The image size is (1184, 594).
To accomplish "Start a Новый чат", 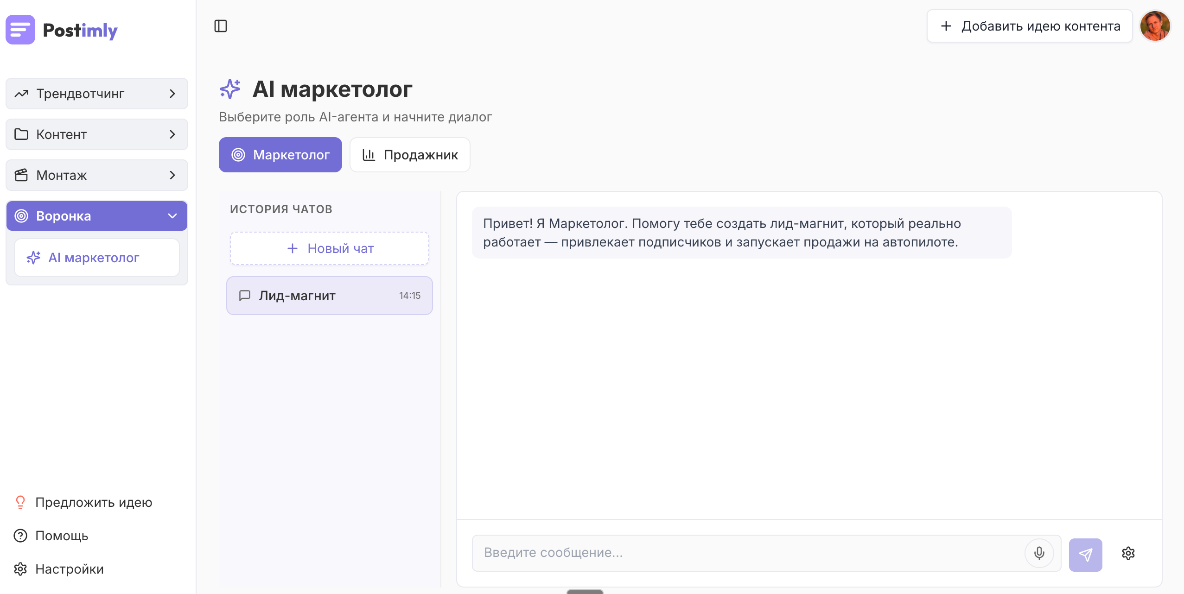I will (330, 248).
